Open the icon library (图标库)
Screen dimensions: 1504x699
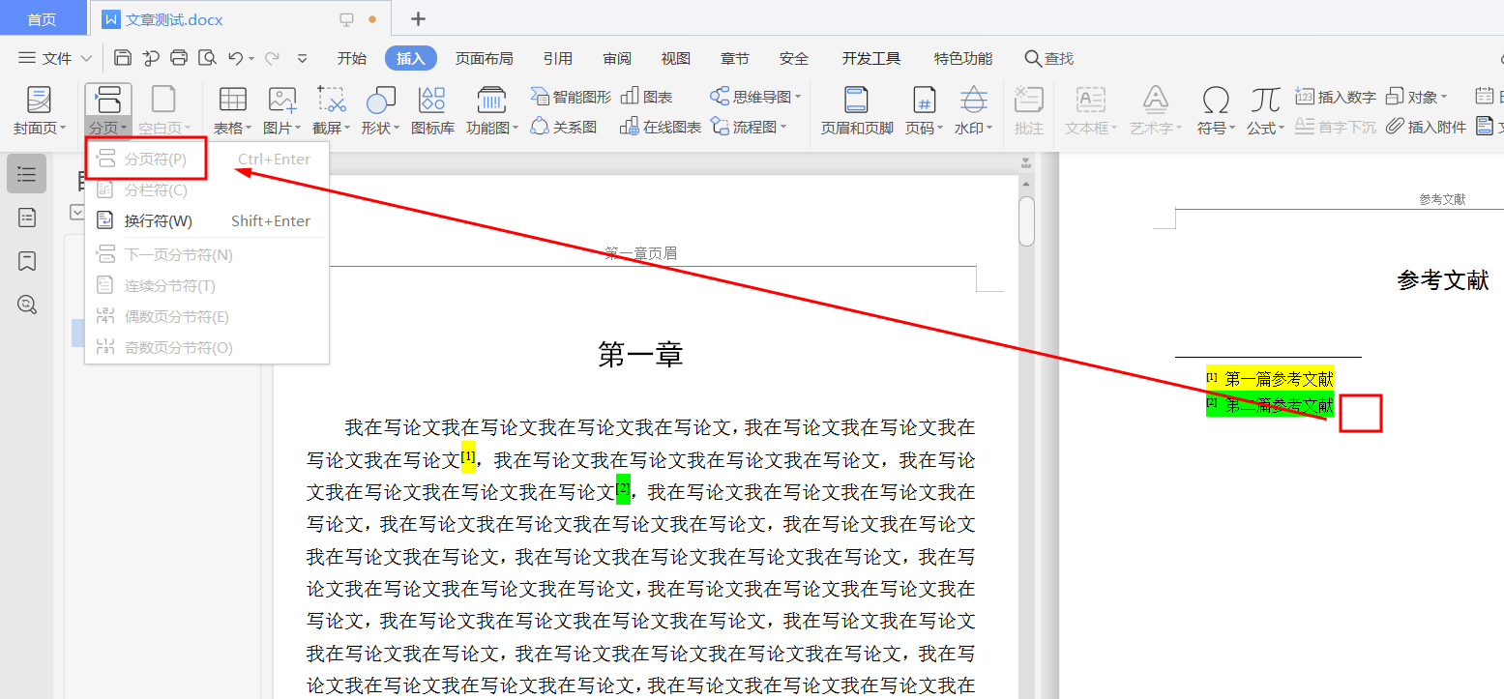point(432,109)
